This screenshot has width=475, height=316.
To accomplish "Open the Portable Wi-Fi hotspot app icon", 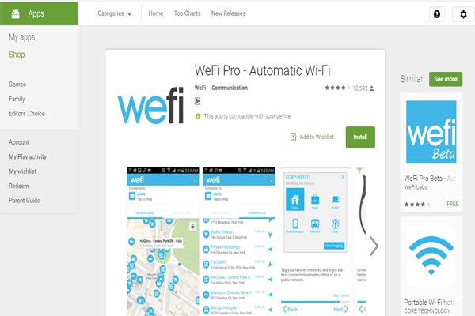I will point(431,255).
